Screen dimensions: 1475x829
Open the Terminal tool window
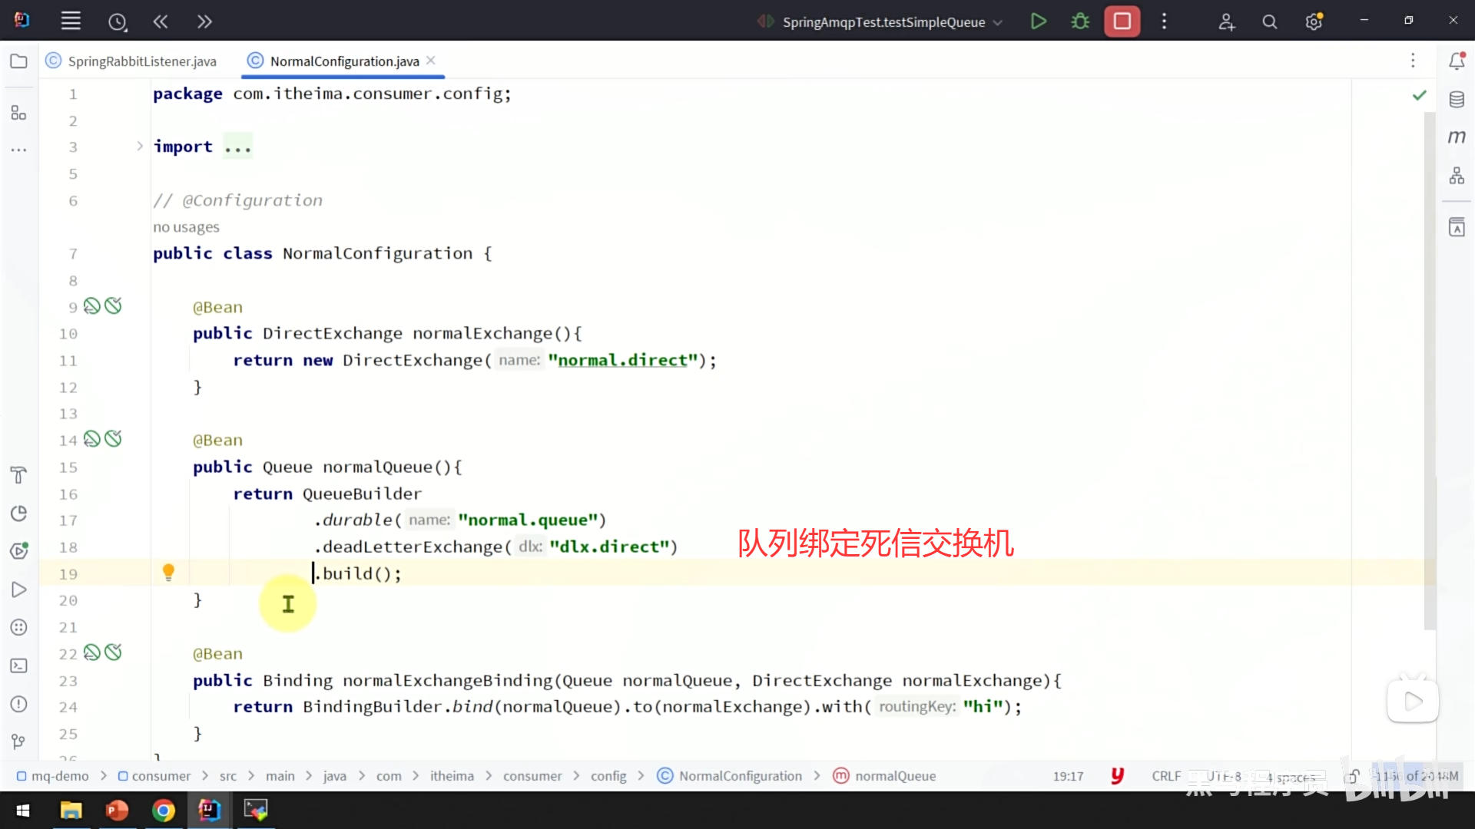pyautogui.click(x=19, y=666)
